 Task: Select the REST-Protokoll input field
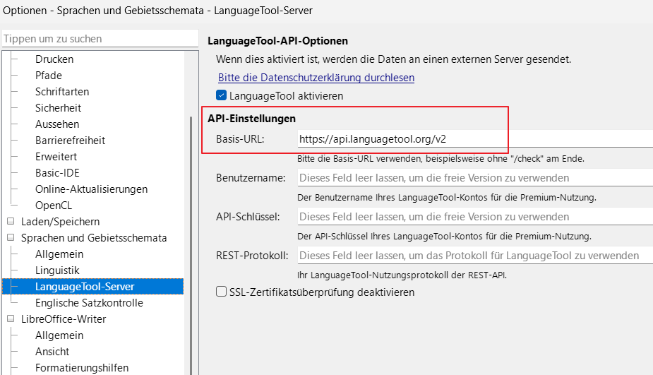[474, 256]
